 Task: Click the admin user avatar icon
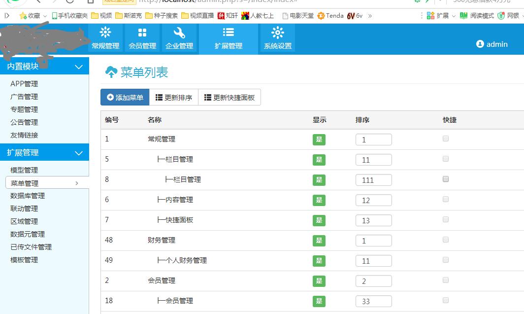[x=480, y=44]
